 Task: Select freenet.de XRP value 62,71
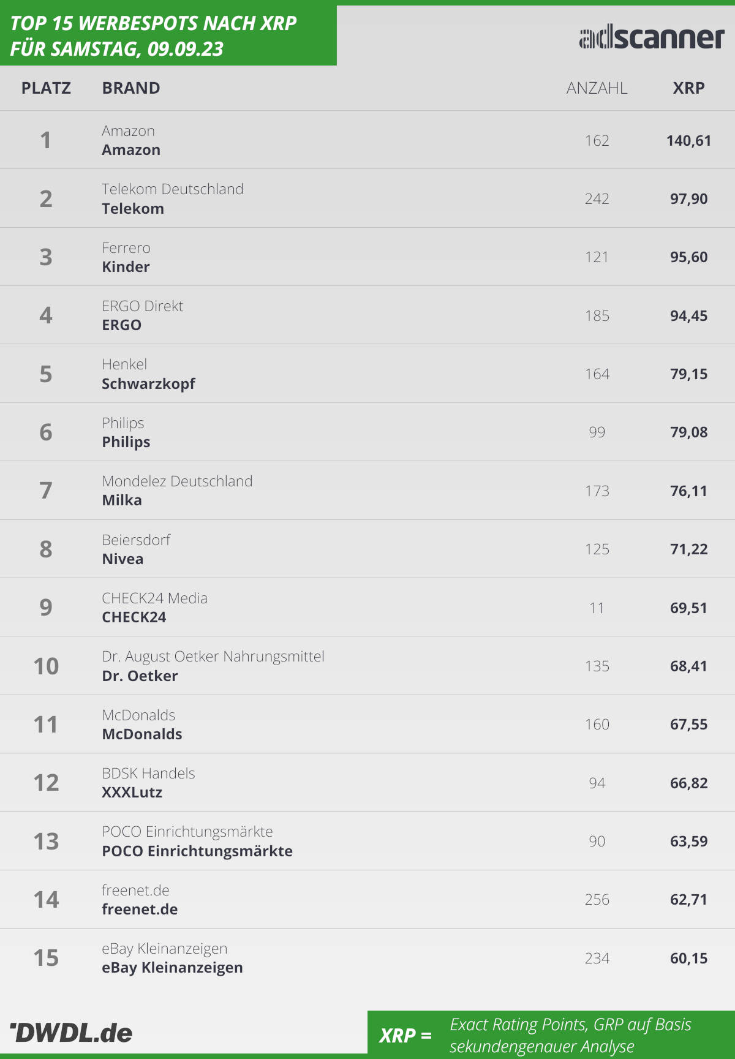[688, 900]
